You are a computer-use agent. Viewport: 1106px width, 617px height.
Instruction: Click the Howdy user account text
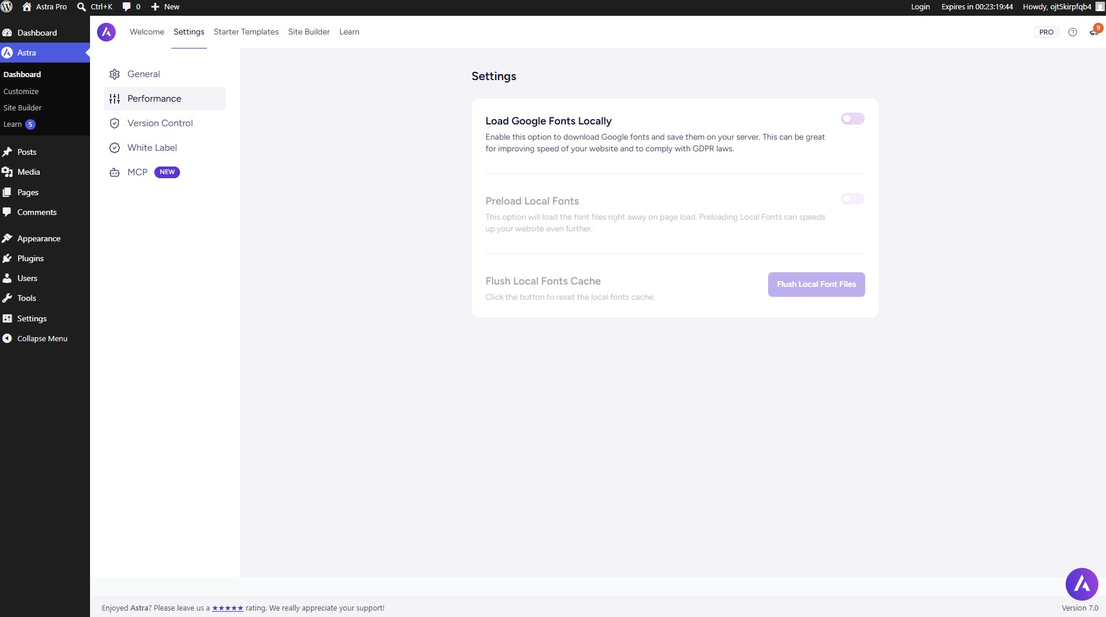[1057, 7]
